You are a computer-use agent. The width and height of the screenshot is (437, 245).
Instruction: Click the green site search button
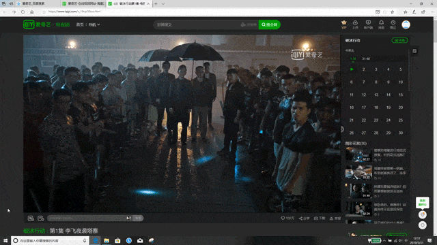tap(270, 24)
